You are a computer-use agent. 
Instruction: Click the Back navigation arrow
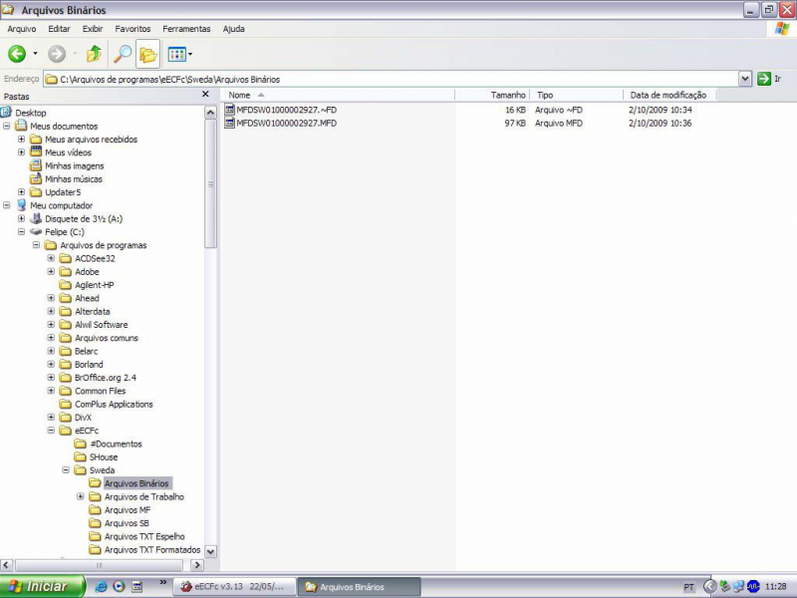click(x=17, y=54)
